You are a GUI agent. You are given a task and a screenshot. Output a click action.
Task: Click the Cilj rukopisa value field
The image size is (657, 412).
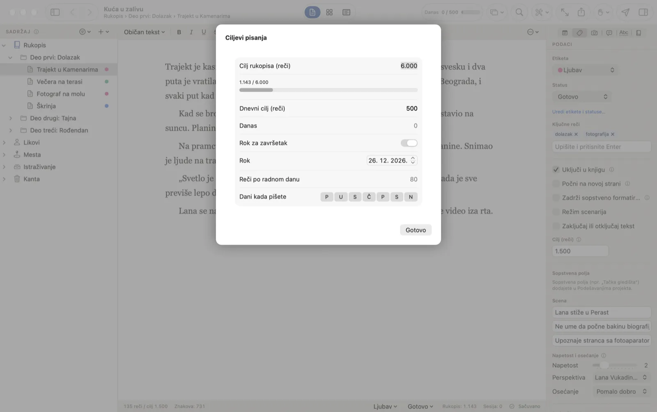pyautogui.click(x=409, y=66)
